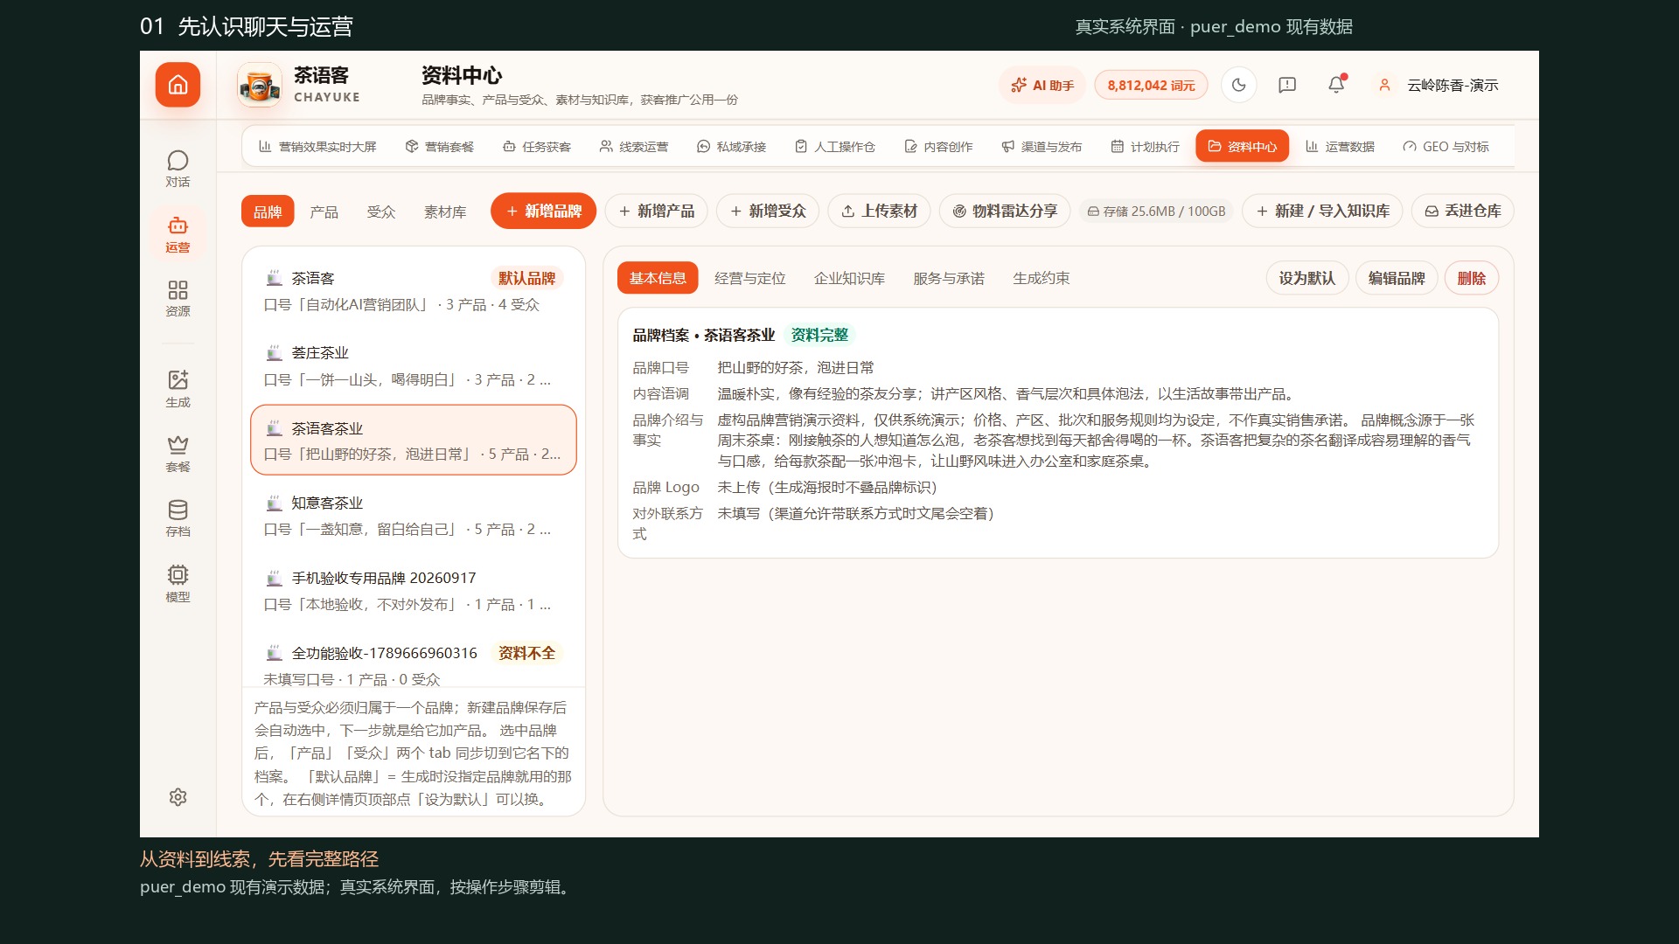
Task: Go to 线索运营 nav item
Action: 633,147
